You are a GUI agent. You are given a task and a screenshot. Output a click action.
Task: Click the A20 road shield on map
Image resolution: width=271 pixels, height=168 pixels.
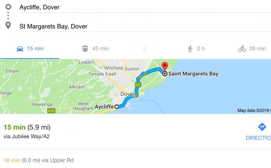[x=51, y=111]
